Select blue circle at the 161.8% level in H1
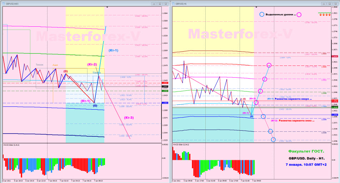 273,140
